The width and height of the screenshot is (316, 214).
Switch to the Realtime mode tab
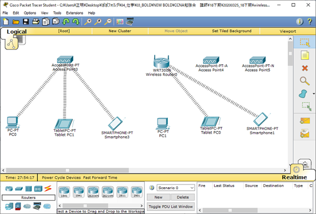pos(294,177)
